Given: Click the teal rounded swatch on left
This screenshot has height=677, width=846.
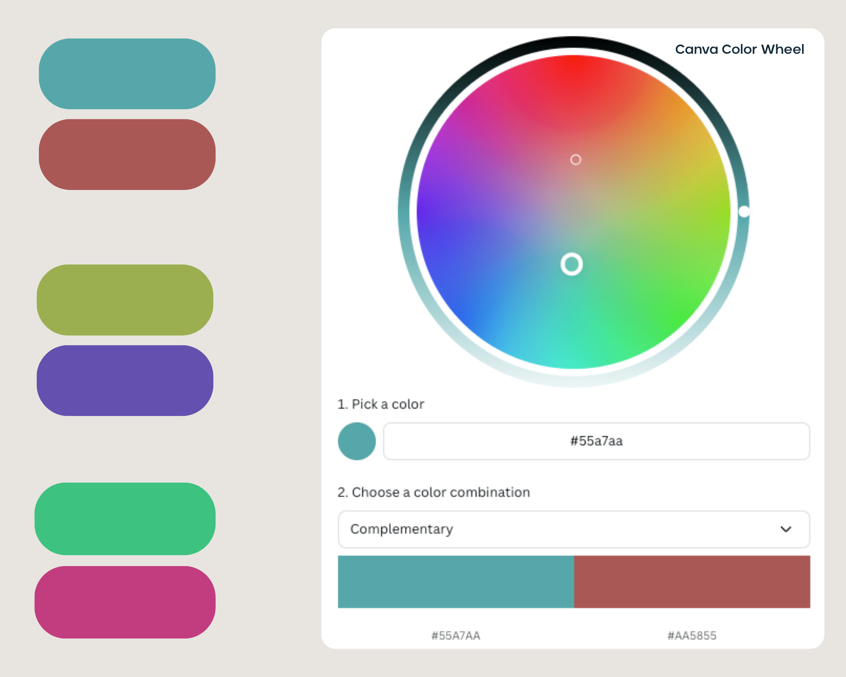Looking at the screenshot, I should 127,74.
